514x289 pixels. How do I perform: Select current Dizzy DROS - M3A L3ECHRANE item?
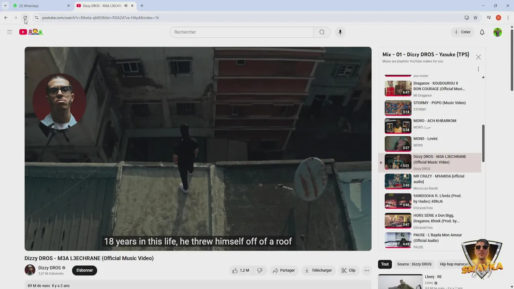pos(430,163)
